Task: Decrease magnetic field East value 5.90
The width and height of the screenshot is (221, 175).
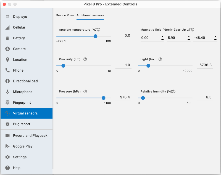Action: pyautogui.click(x=189, y=40)
